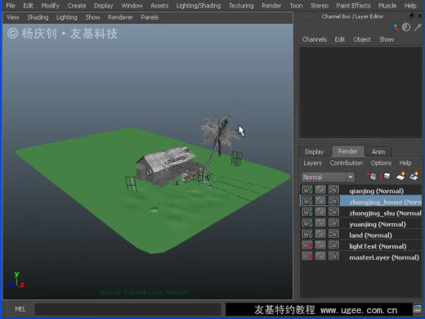
Task: Create new empty render layer
Action: (x=400, y=176)
